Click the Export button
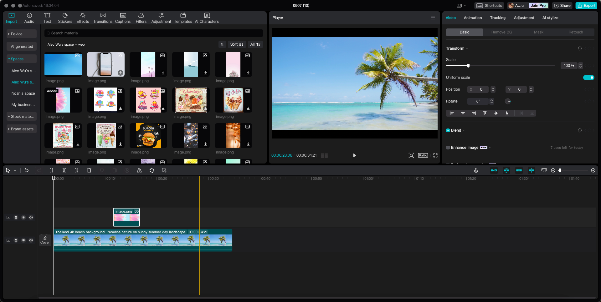 point(587,6)
